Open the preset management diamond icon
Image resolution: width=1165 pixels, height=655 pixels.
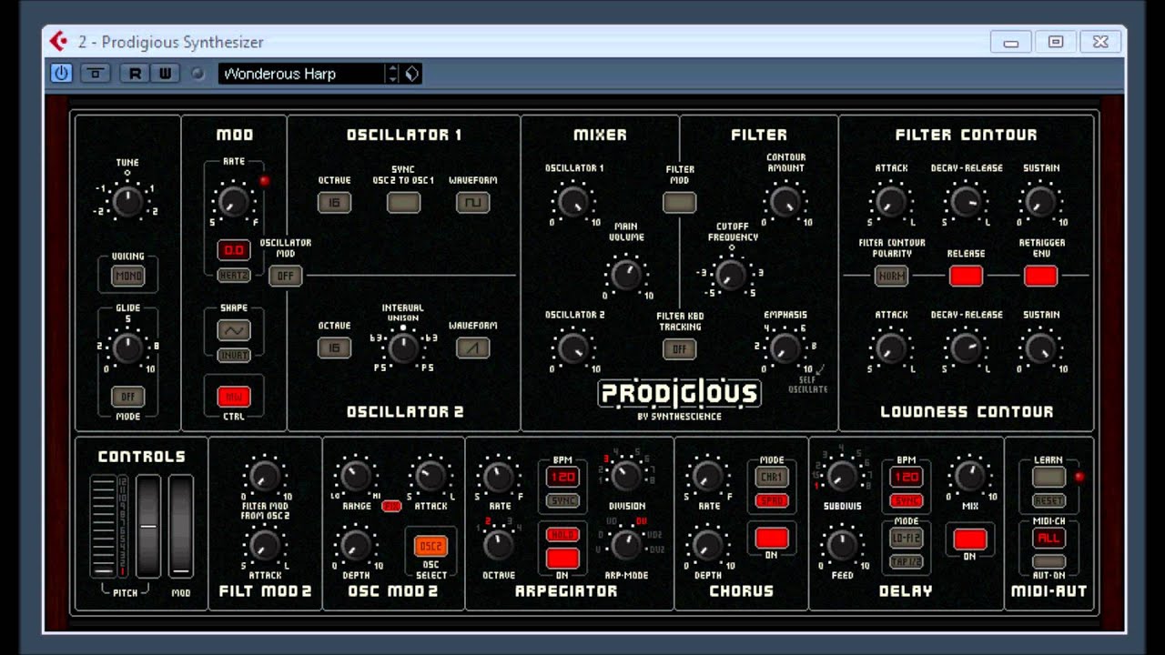(412, 74)
